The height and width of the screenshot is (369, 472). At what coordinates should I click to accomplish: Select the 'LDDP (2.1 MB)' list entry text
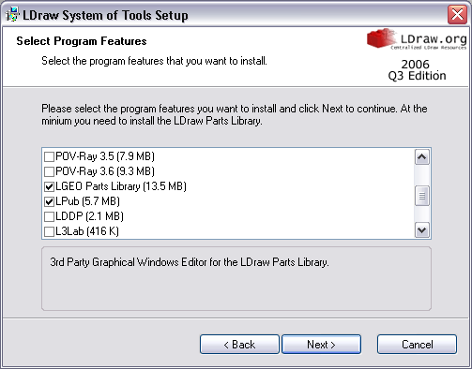pos(89,216)
